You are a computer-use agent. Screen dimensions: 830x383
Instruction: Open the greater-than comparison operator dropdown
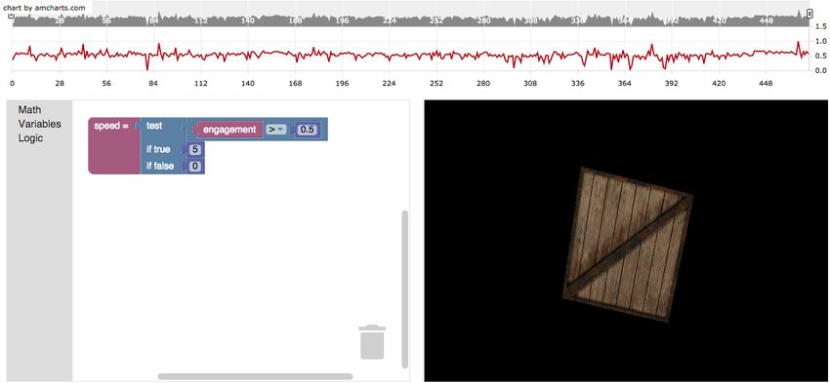[x=275, y=130]
